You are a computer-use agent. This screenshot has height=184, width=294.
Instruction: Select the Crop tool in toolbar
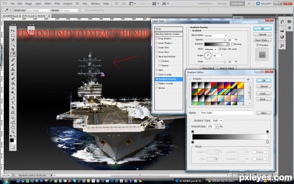tap(13, 50)
